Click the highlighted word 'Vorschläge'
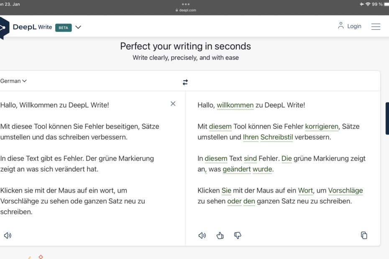389x259 pixels. (345, 190)
